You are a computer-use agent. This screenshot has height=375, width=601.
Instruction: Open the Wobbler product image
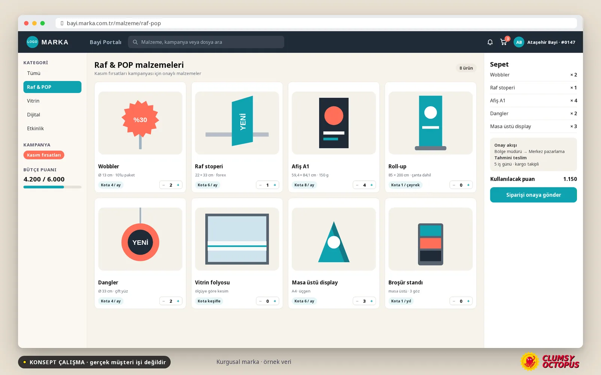140,123
